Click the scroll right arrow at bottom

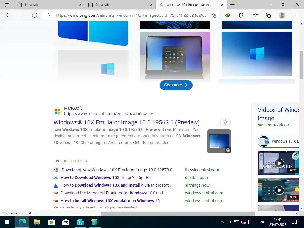[297, 213]
